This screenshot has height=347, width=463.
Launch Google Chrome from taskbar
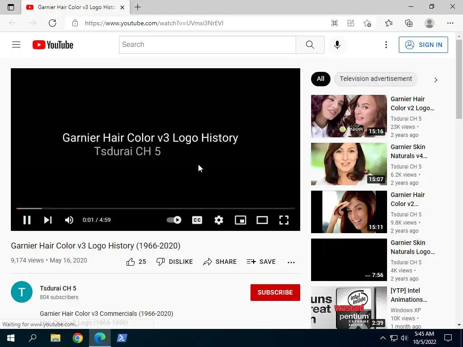point(78,338)
